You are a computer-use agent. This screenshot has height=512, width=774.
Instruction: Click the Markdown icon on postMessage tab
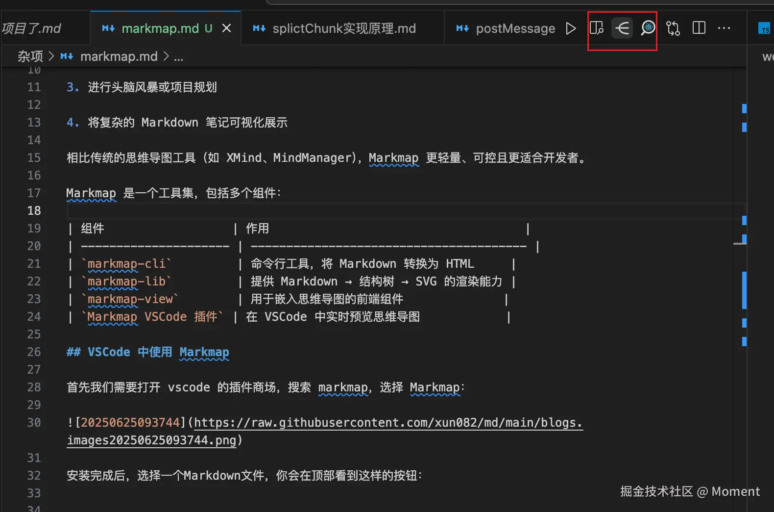click(x=462, y=28)
